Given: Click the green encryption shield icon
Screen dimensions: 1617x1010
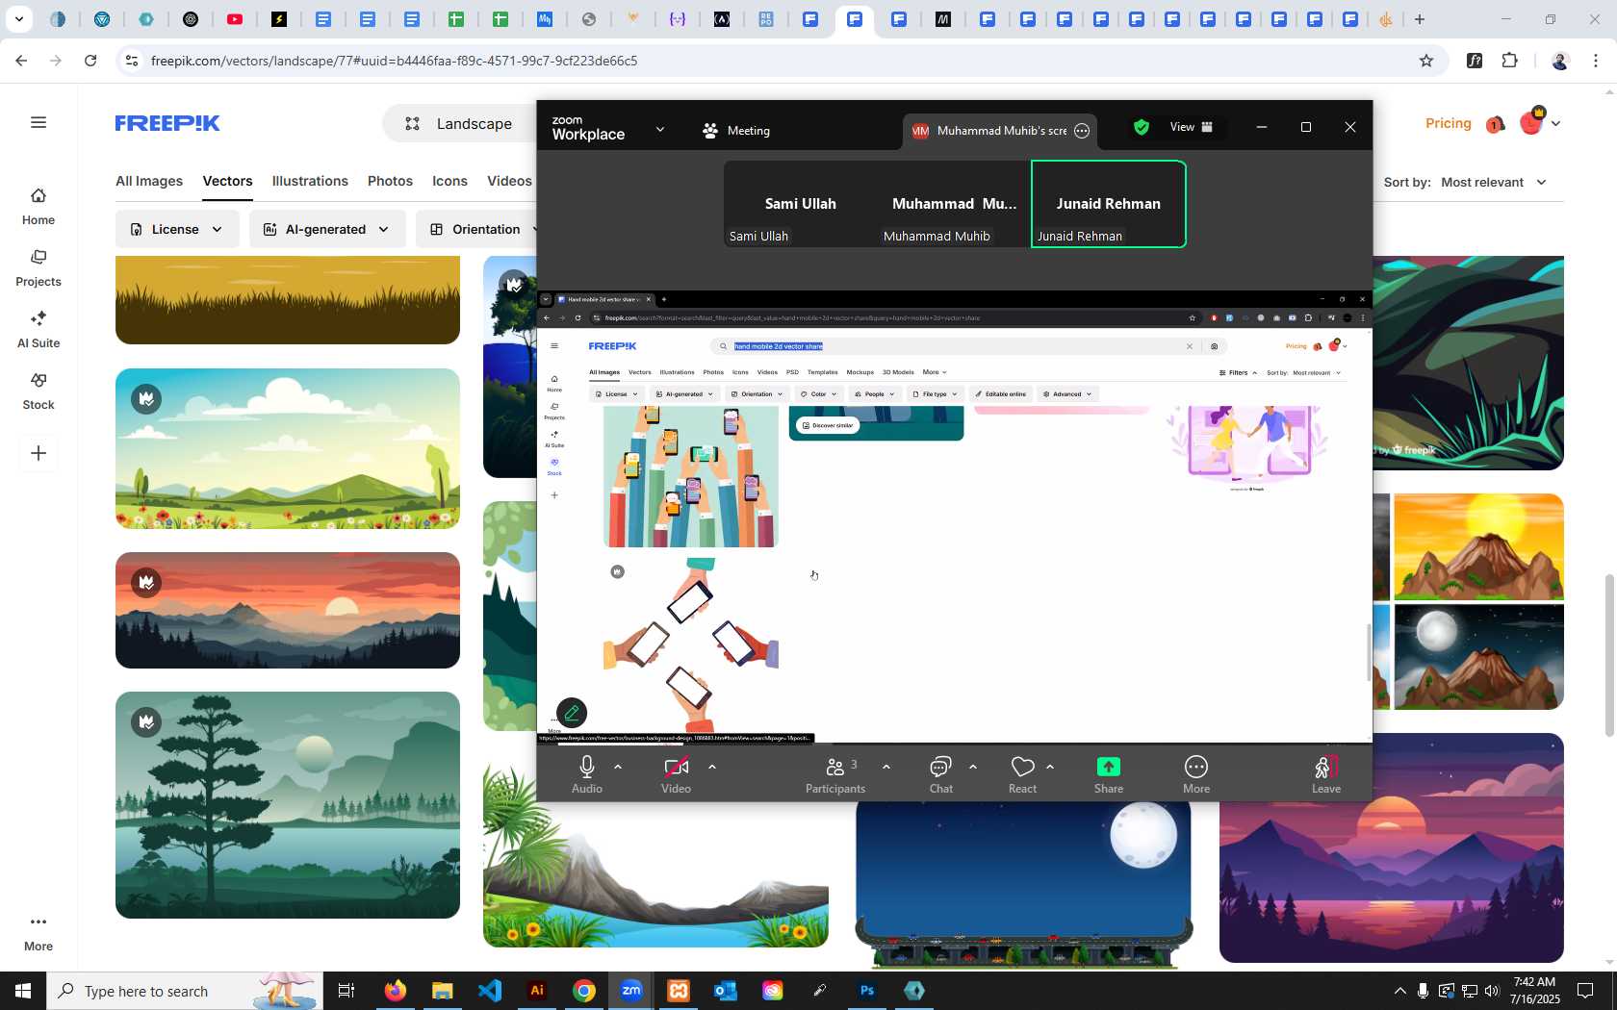Looking at the screenshot, I should click(x=1142, y=127).
